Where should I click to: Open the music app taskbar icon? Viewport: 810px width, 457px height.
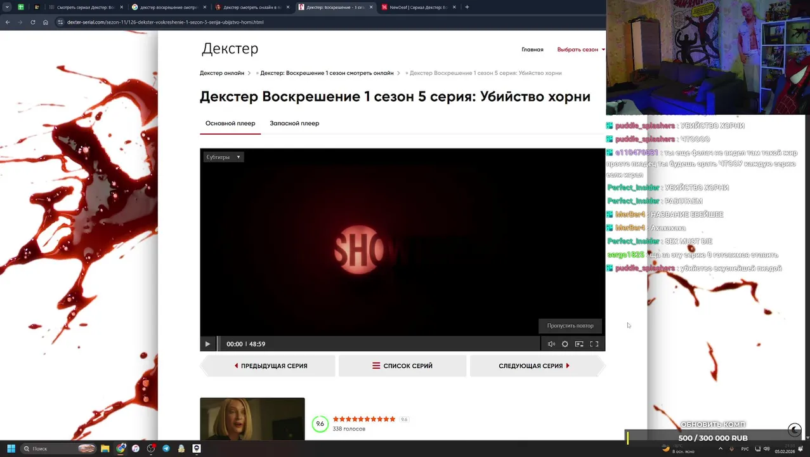(x=136, y=448)
